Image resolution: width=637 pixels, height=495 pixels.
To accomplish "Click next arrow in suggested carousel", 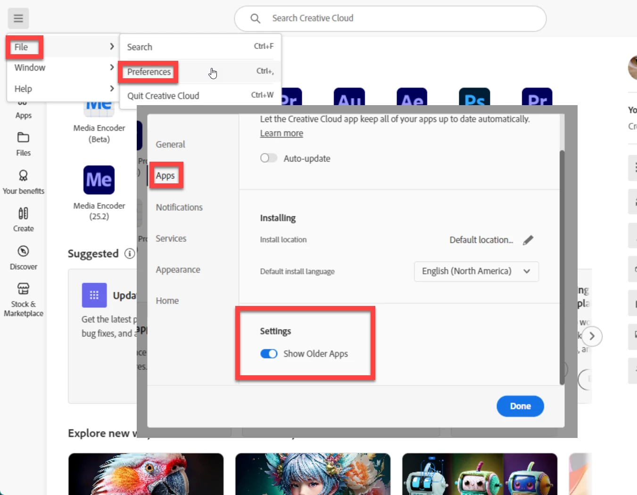I will 592,336.
